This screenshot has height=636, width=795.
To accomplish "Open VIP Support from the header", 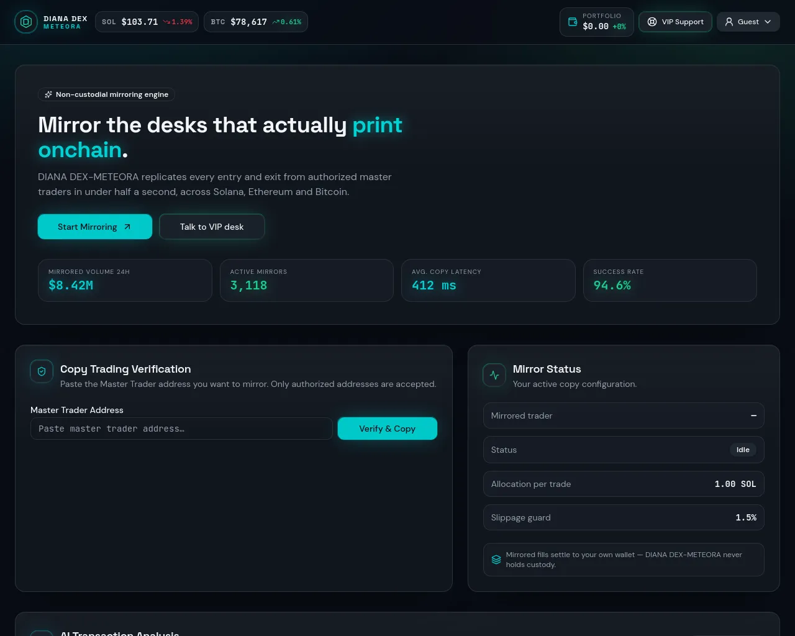I will [x=675, y=22].
